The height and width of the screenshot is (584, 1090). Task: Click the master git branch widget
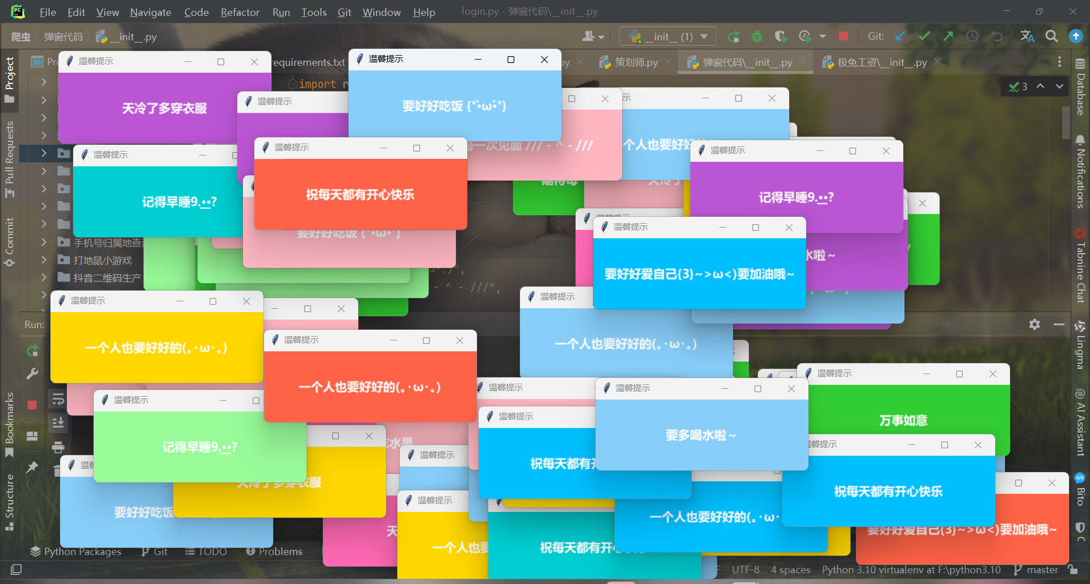1037,569
